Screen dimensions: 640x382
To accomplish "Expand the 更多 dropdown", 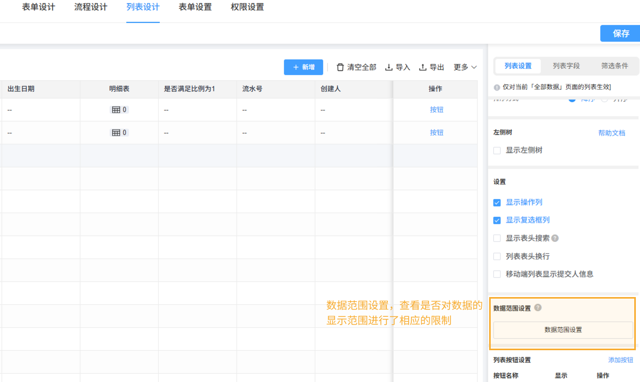I will click(465, 67).
